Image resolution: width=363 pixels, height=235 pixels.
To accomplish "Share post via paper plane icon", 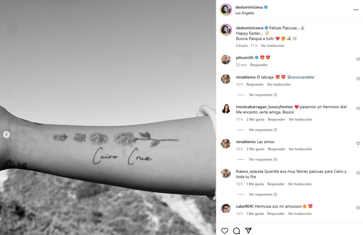I will click(248, 230).
